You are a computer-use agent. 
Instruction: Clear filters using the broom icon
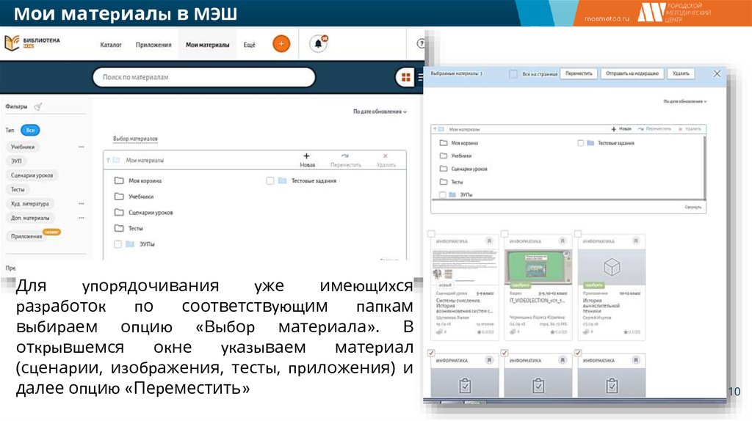pyautogui.click(x=37, y=107)
